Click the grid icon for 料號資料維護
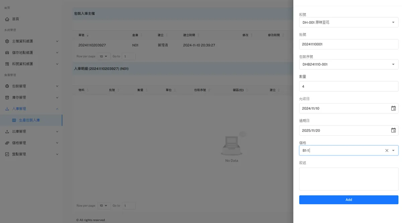Image resolution: width=402 pixels, height=223 pixels. coord(7,64)
